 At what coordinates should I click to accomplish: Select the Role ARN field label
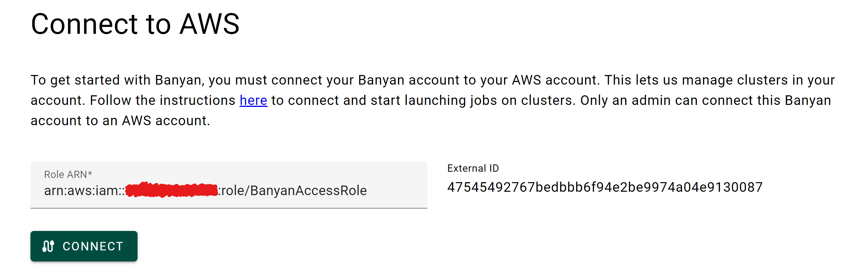tap(68, 175)
